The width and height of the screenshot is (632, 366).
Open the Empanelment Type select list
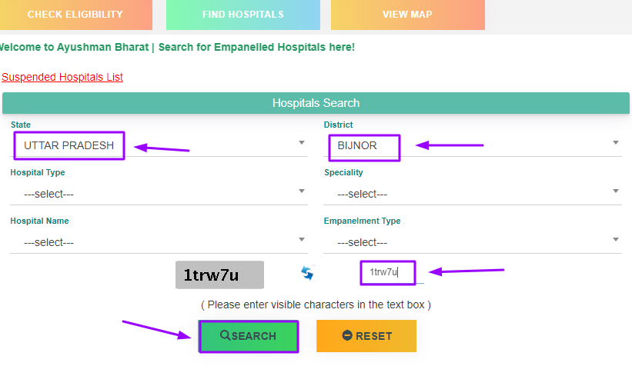[x=473, y=242]
